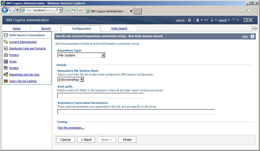
Task: Click the Log On link
Action: pos(180,20)
